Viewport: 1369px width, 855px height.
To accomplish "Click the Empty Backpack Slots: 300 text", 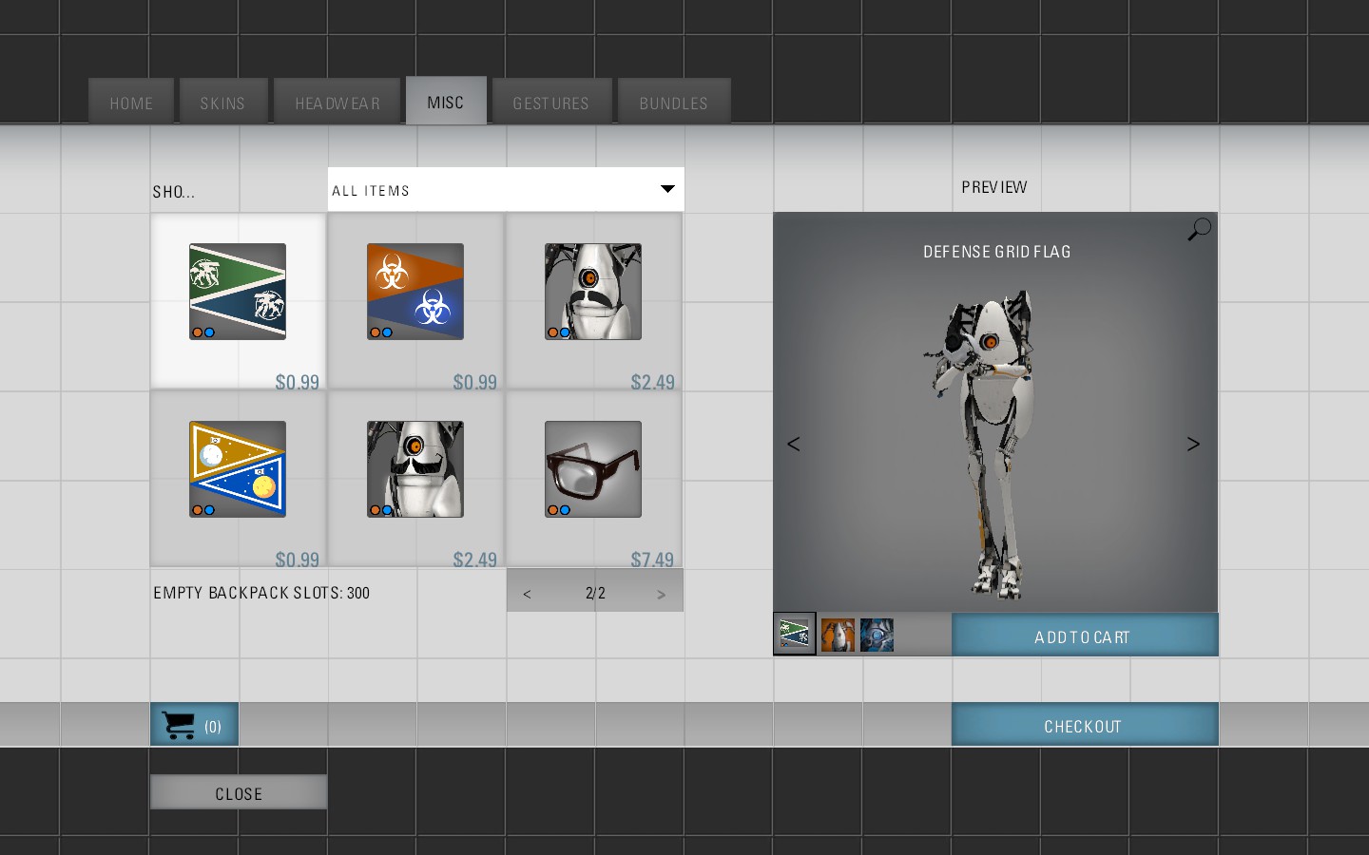I will point(261,593).
